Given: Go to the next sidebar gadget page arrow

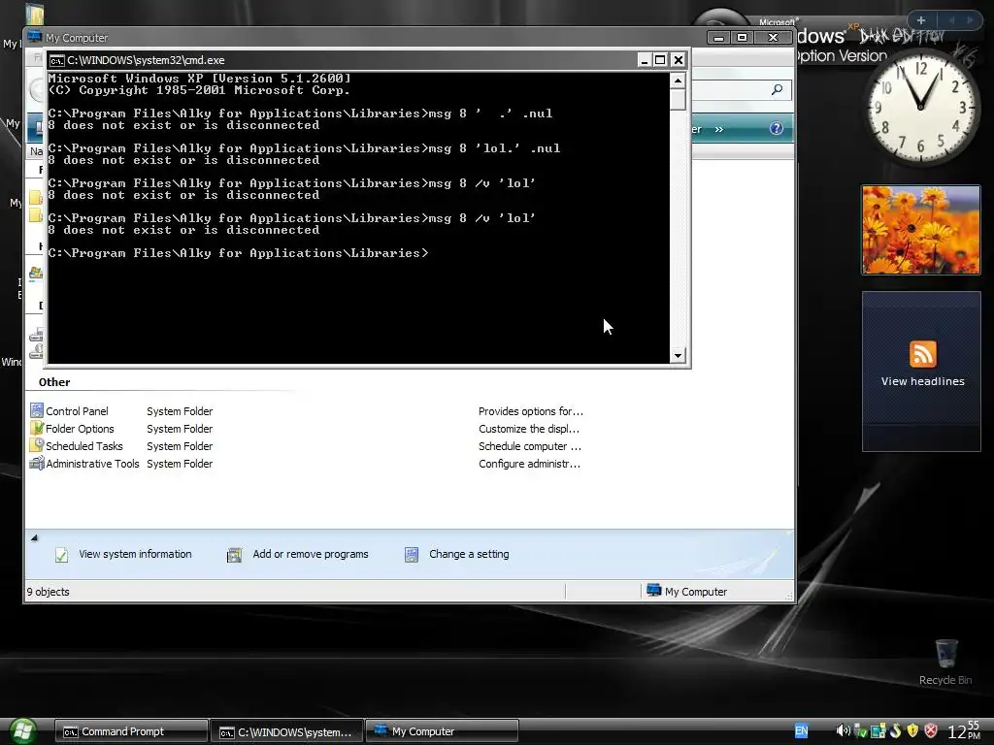Looking at the screenshot, I should pyautogui.click(x=970, y=20).
